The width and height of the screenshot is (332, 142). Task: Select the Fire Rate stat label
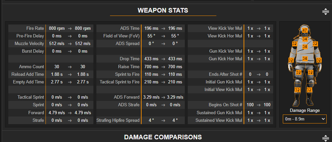click(35, 28)
